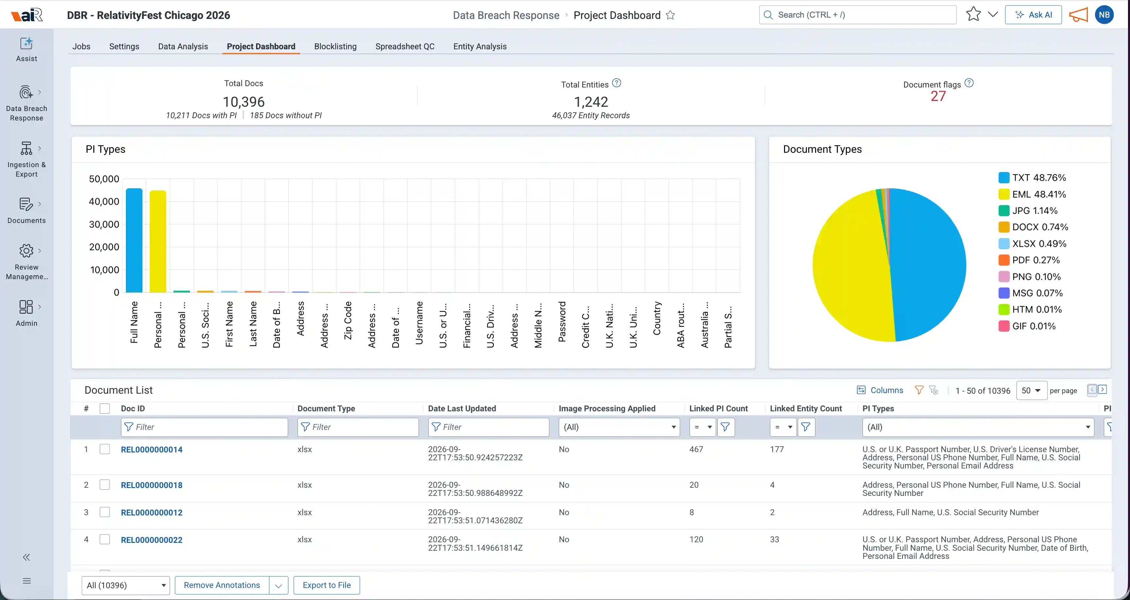Viewport: 1130px width, 600px height.
Task: Switch to the Entity Analysis tab
Action: click(480, 46)
